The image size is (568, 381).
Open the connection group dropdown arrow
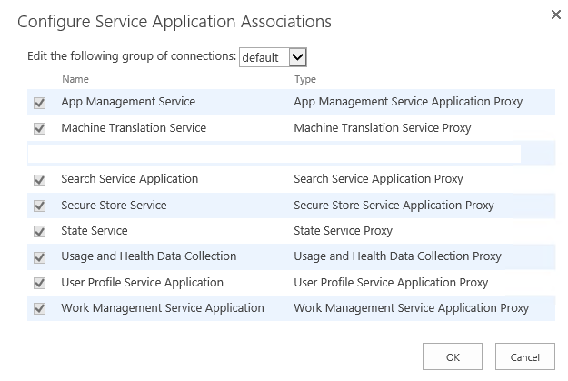[297, 57]
